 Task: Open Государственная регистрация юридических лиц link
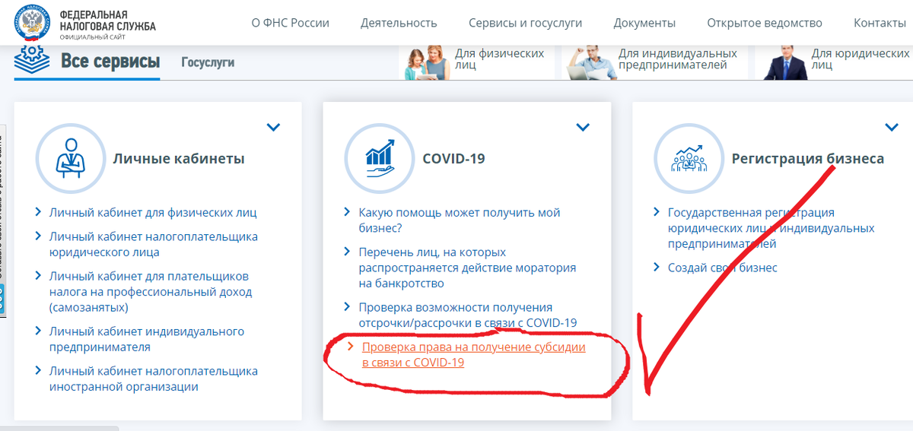771,228
